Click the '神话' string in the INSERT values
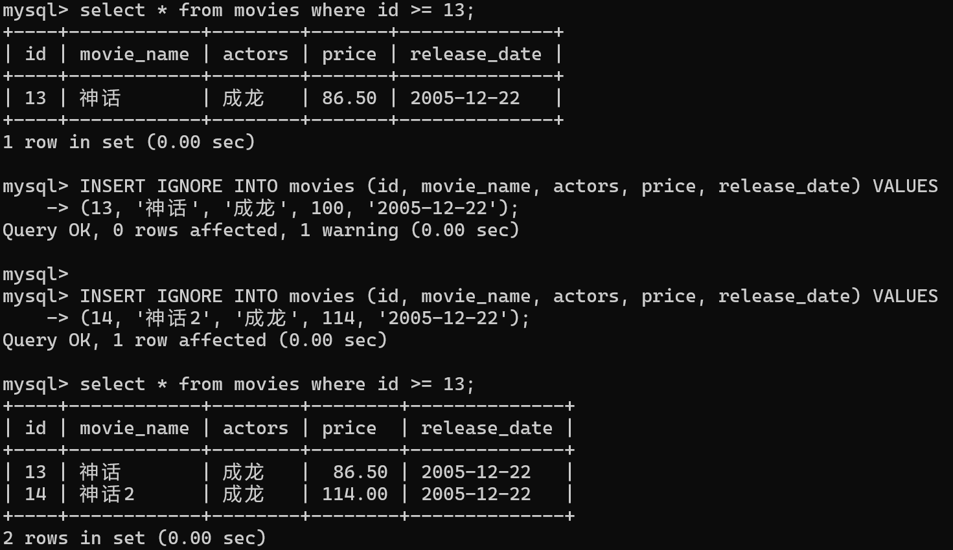 [x=167, y=208]
